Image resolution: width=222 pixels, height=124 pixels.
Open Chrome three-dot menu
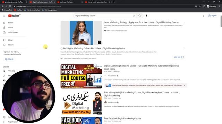coord(220,6)
